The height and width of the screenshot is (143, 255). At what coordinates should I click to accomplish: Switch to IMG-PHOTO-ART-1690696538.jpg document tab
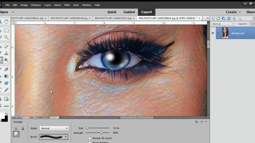(69, 18)
